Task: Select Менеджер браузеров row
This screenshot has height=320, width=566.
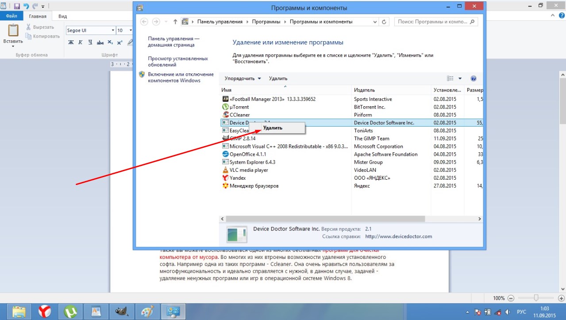Action: (x=351, y=186)
